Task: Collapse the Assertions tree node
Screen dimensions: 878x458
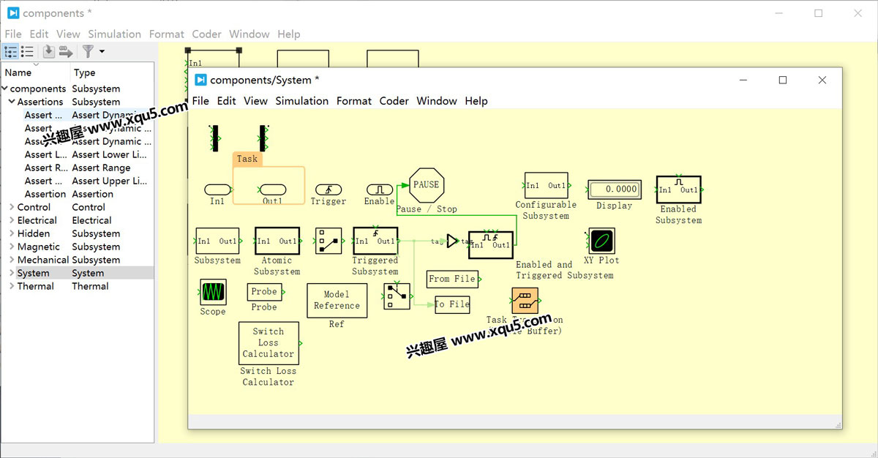Action: pyautogui.click(x=12, y=102)
